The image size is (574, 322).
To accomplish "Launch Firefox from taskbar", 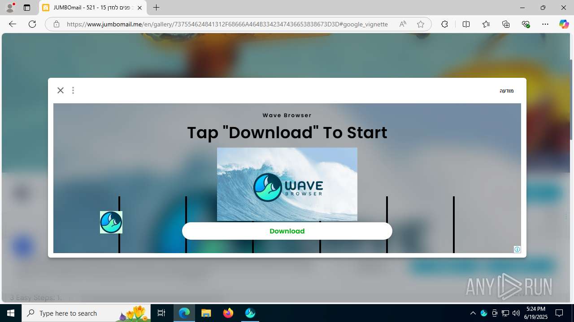I will click(x=228, y=313).
